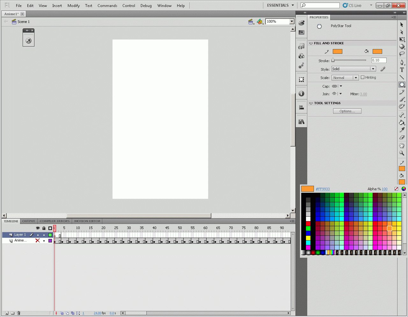
Task: Toggle visibility dot for Layer 1
Action: [38, 235]
